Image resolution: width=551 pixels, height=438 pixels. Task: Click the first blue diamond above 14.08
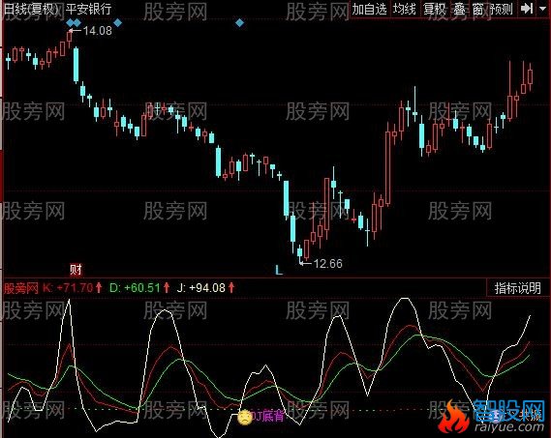tap(71, 23)
